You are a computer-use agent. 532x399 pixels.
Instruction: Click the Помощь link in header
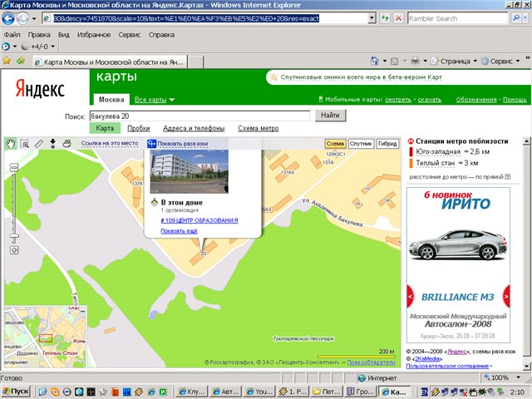515,100
